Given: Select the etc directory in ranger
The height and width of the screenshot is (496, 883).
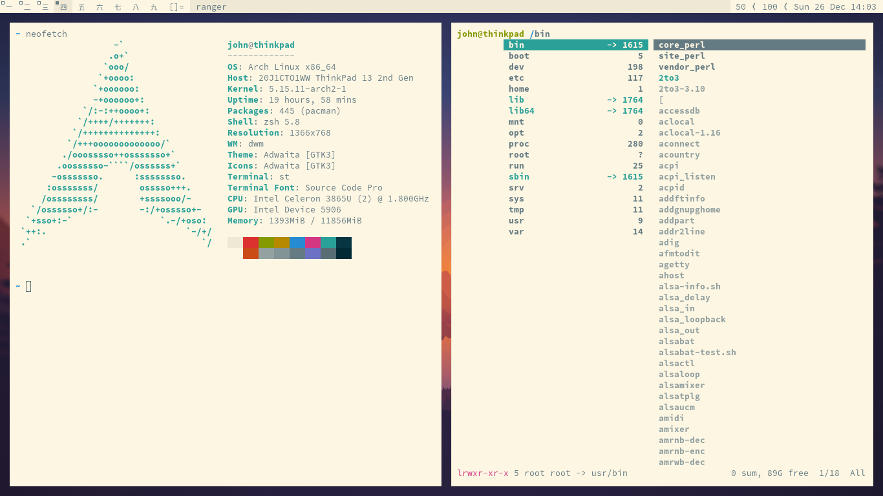Looking at the screenshot, I should pos(576,77).
